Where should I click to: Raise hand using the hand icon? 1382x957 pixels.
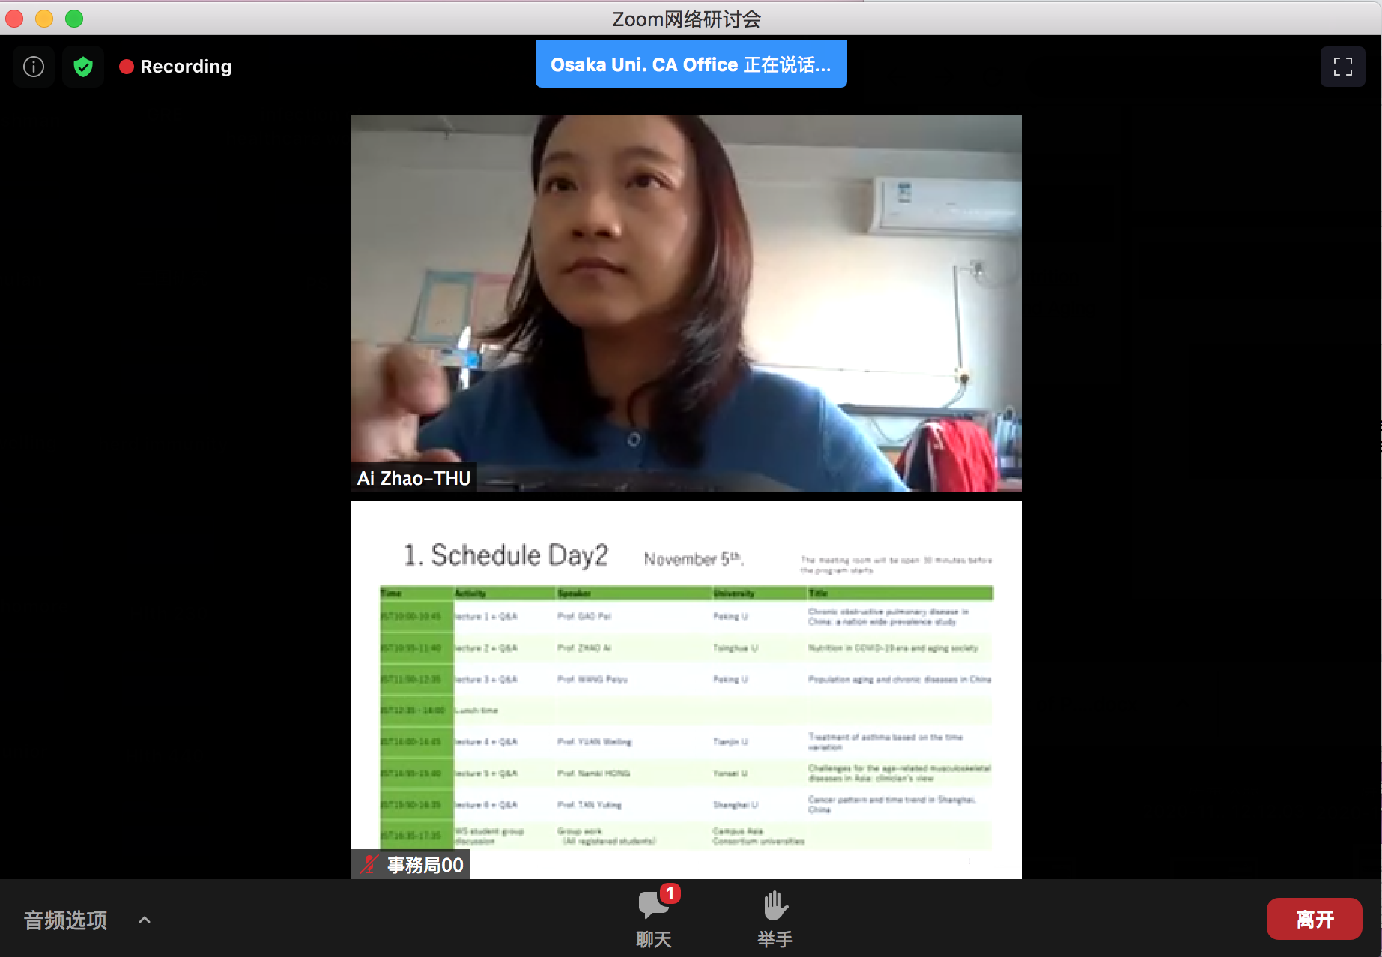point(775,906)
